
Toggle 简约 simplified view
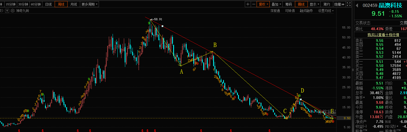[327, 4]
